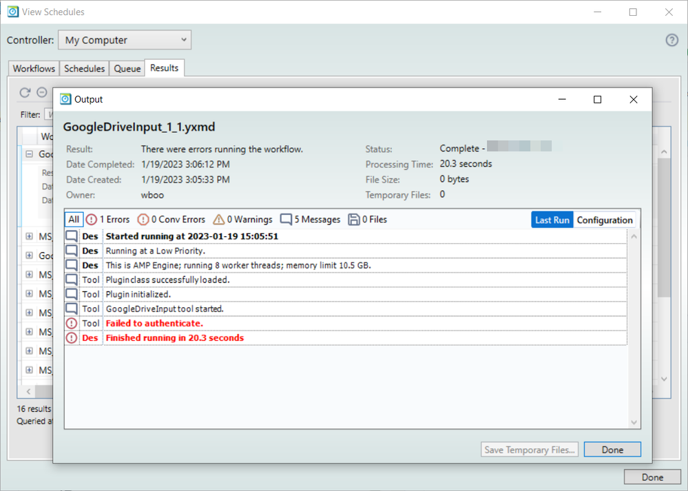
Task: Select 'Finished running in 20.3 seconds' message
Action: click(175, 338)
